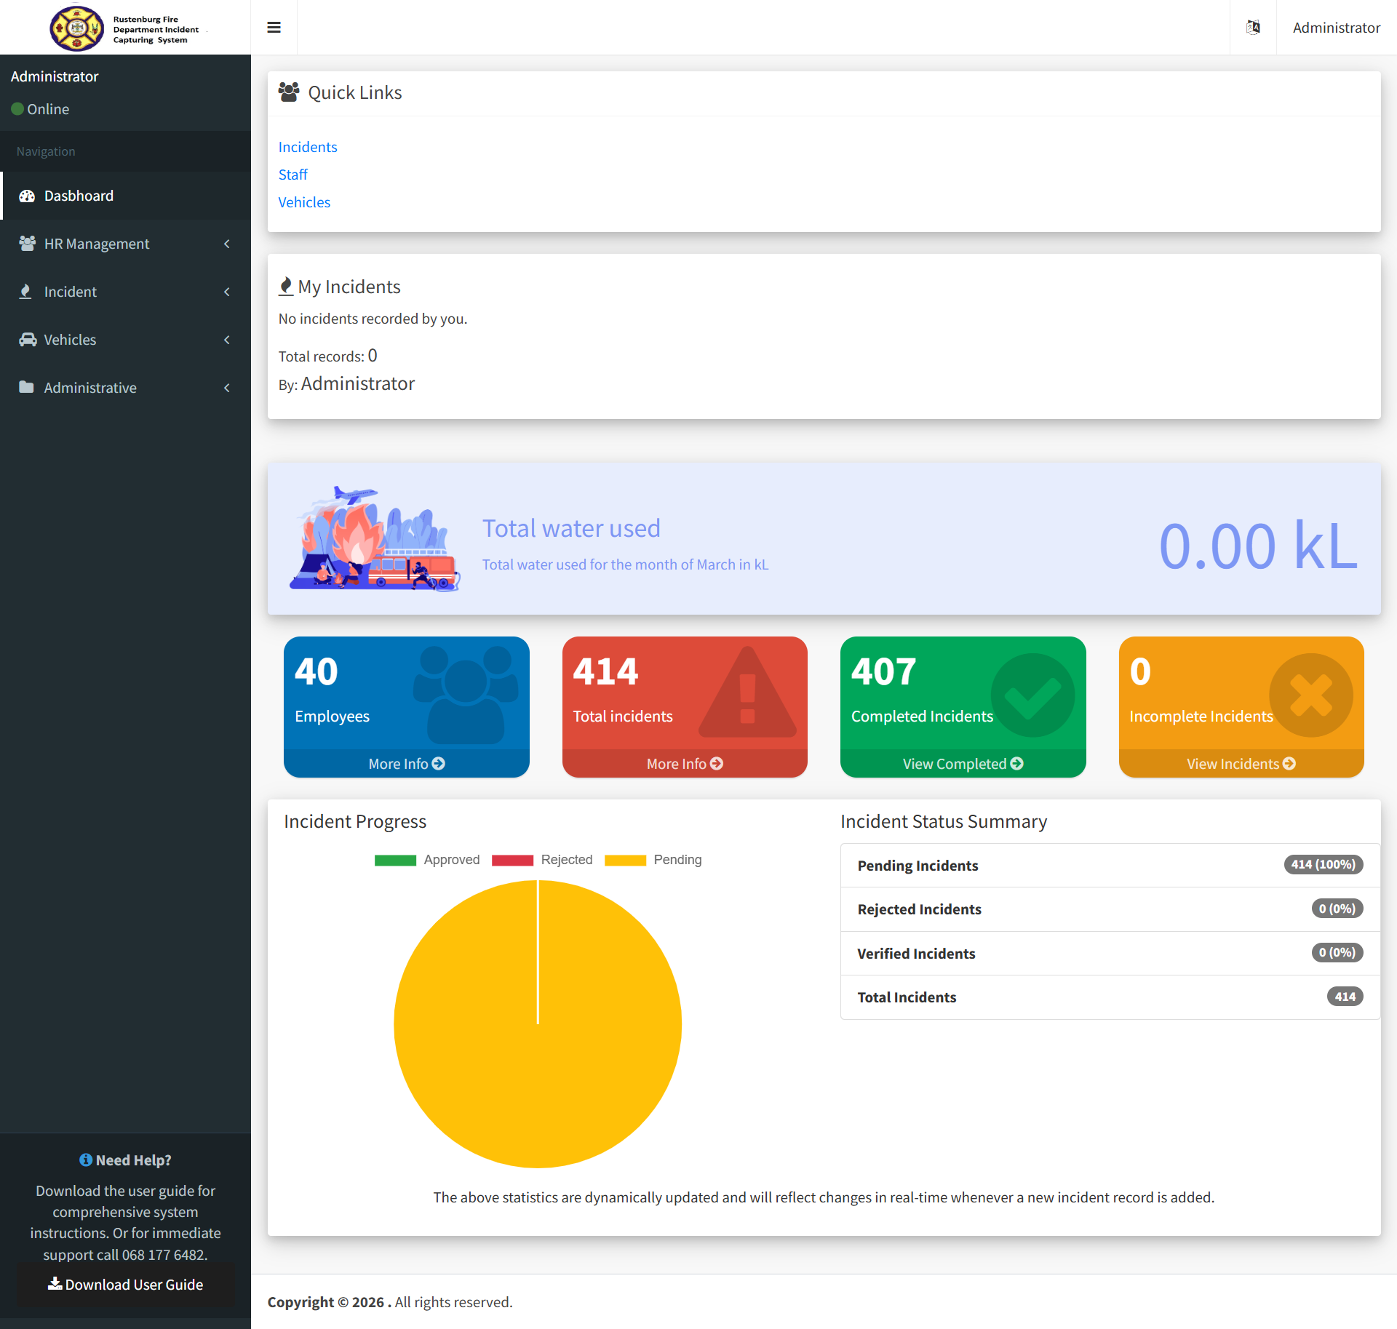The image size is (1397, 1329).
Task: Click the firefighting illustration image
Action: pyautogui.click(x=375, y=539)
